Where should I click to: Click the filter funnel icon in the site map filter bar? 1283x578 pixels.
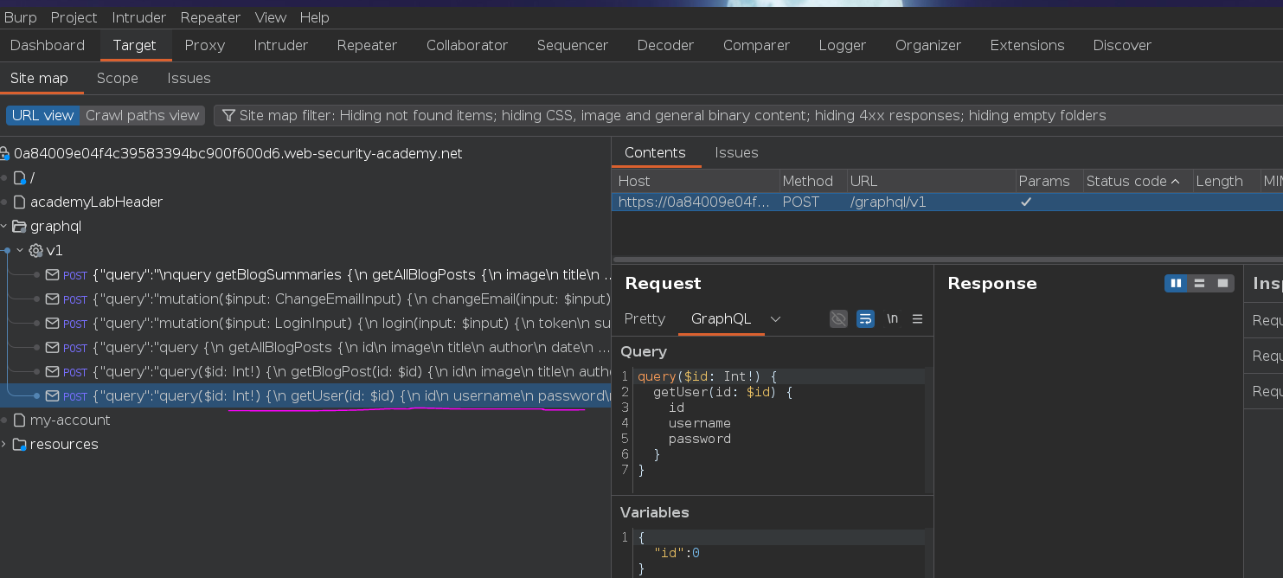(228, 115)
